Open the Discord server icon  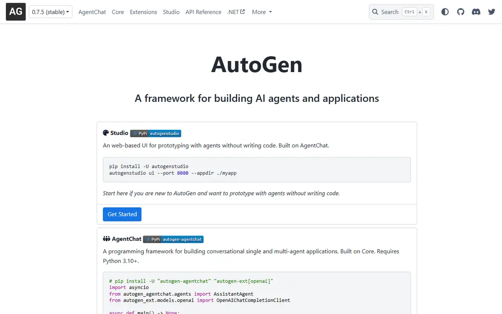point(476,12)
